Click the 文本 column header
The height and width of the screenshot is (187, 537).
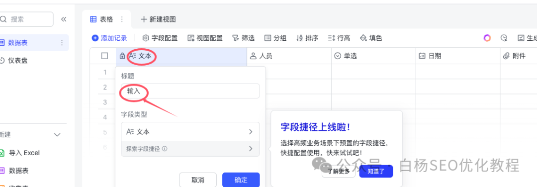coord(181,56)
